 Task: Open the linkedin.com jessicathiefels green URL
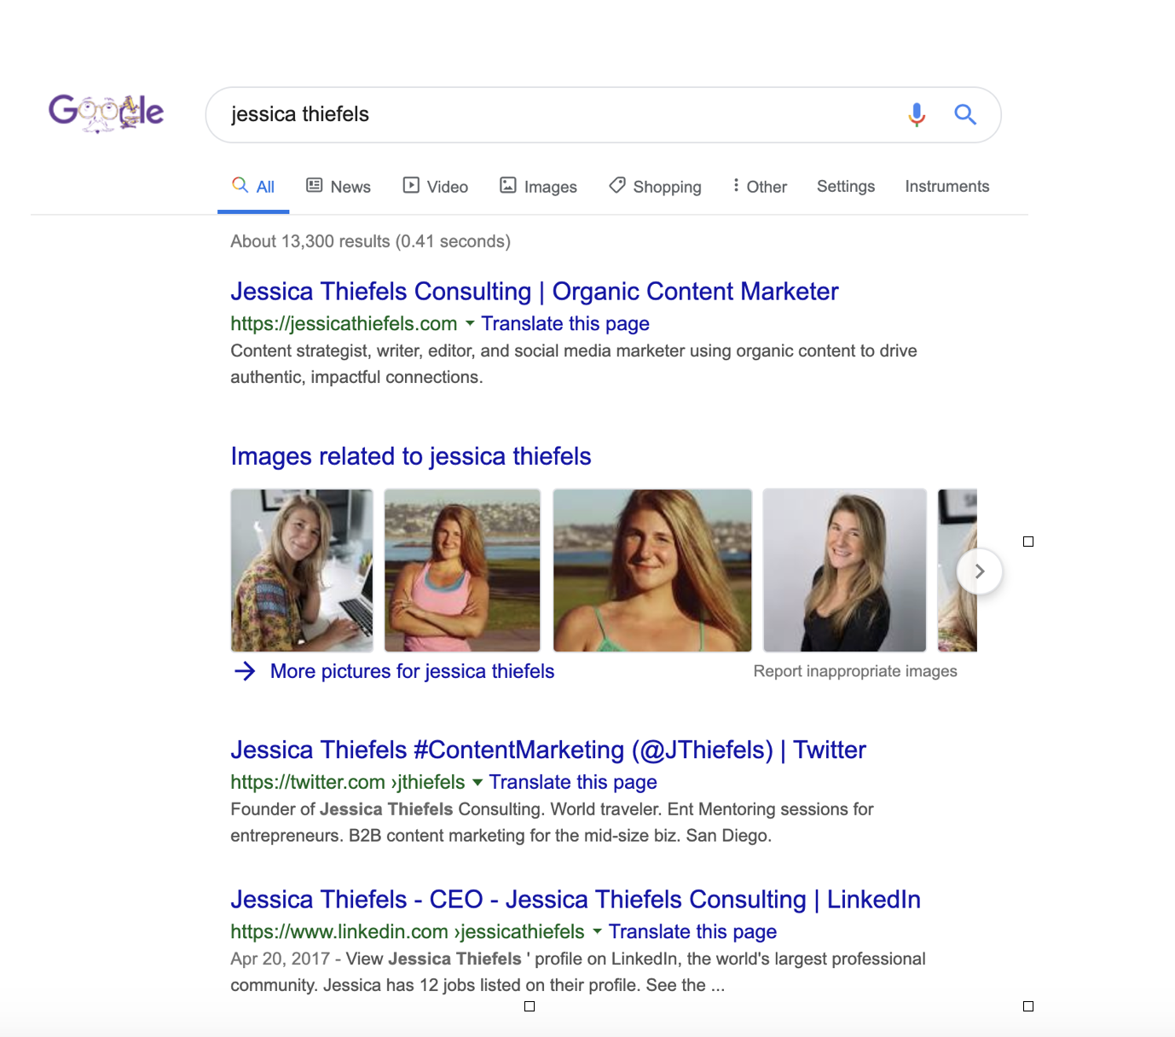(408, 932)
